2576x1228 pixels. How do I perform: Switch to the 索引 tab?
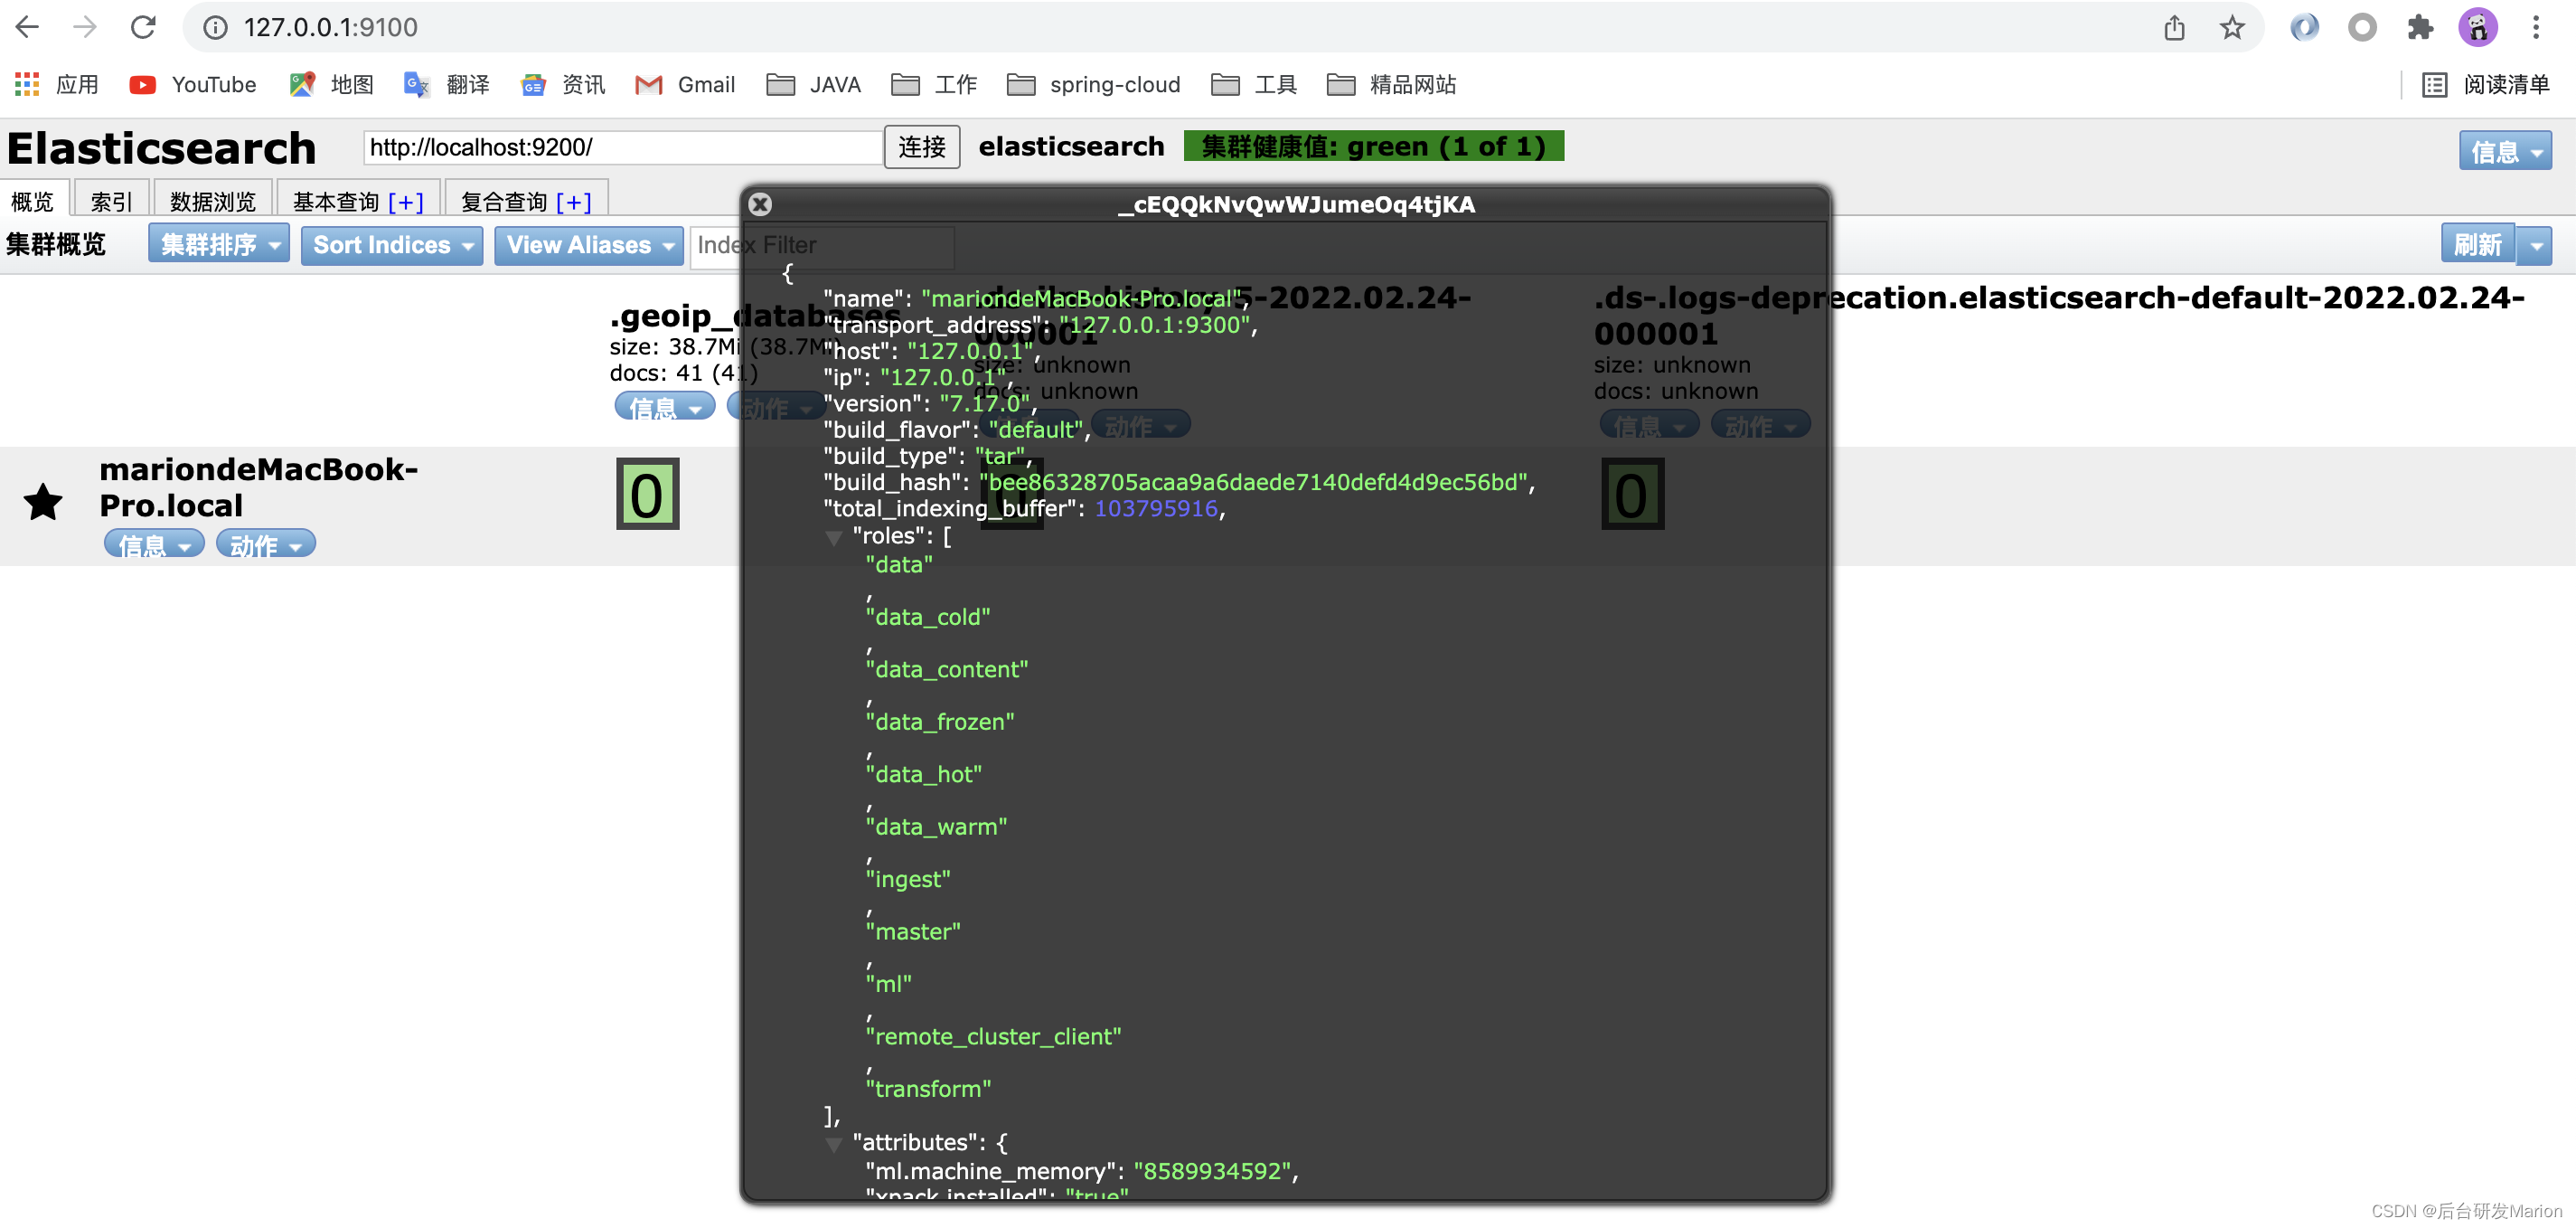(111, 201)
